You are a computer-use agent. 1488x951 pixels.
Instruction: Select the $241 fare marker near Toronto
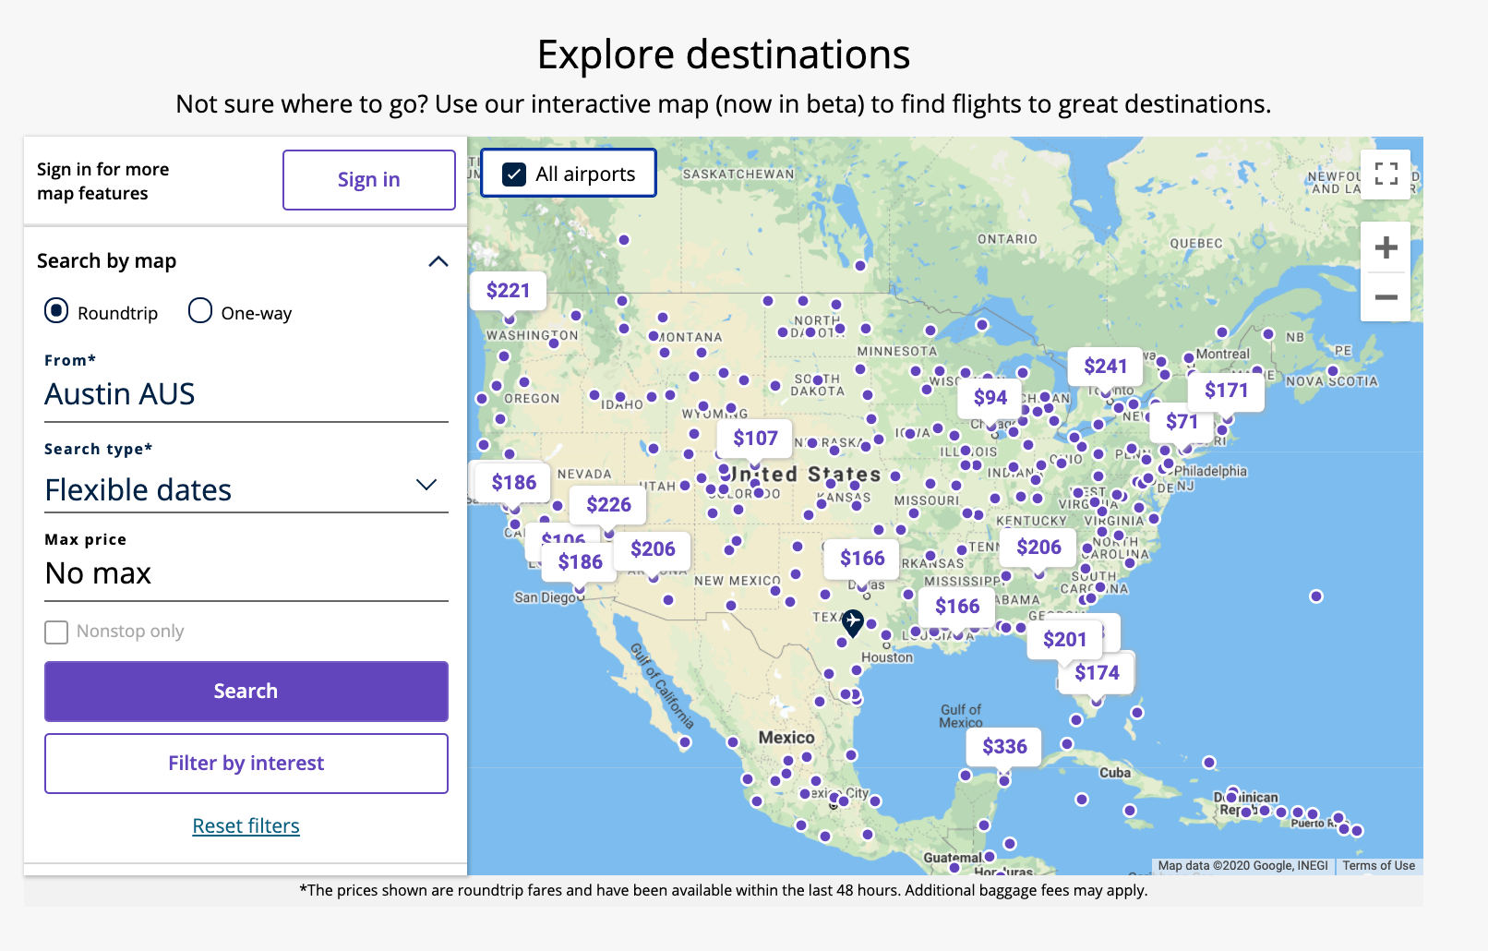(x=1105, y=367)
